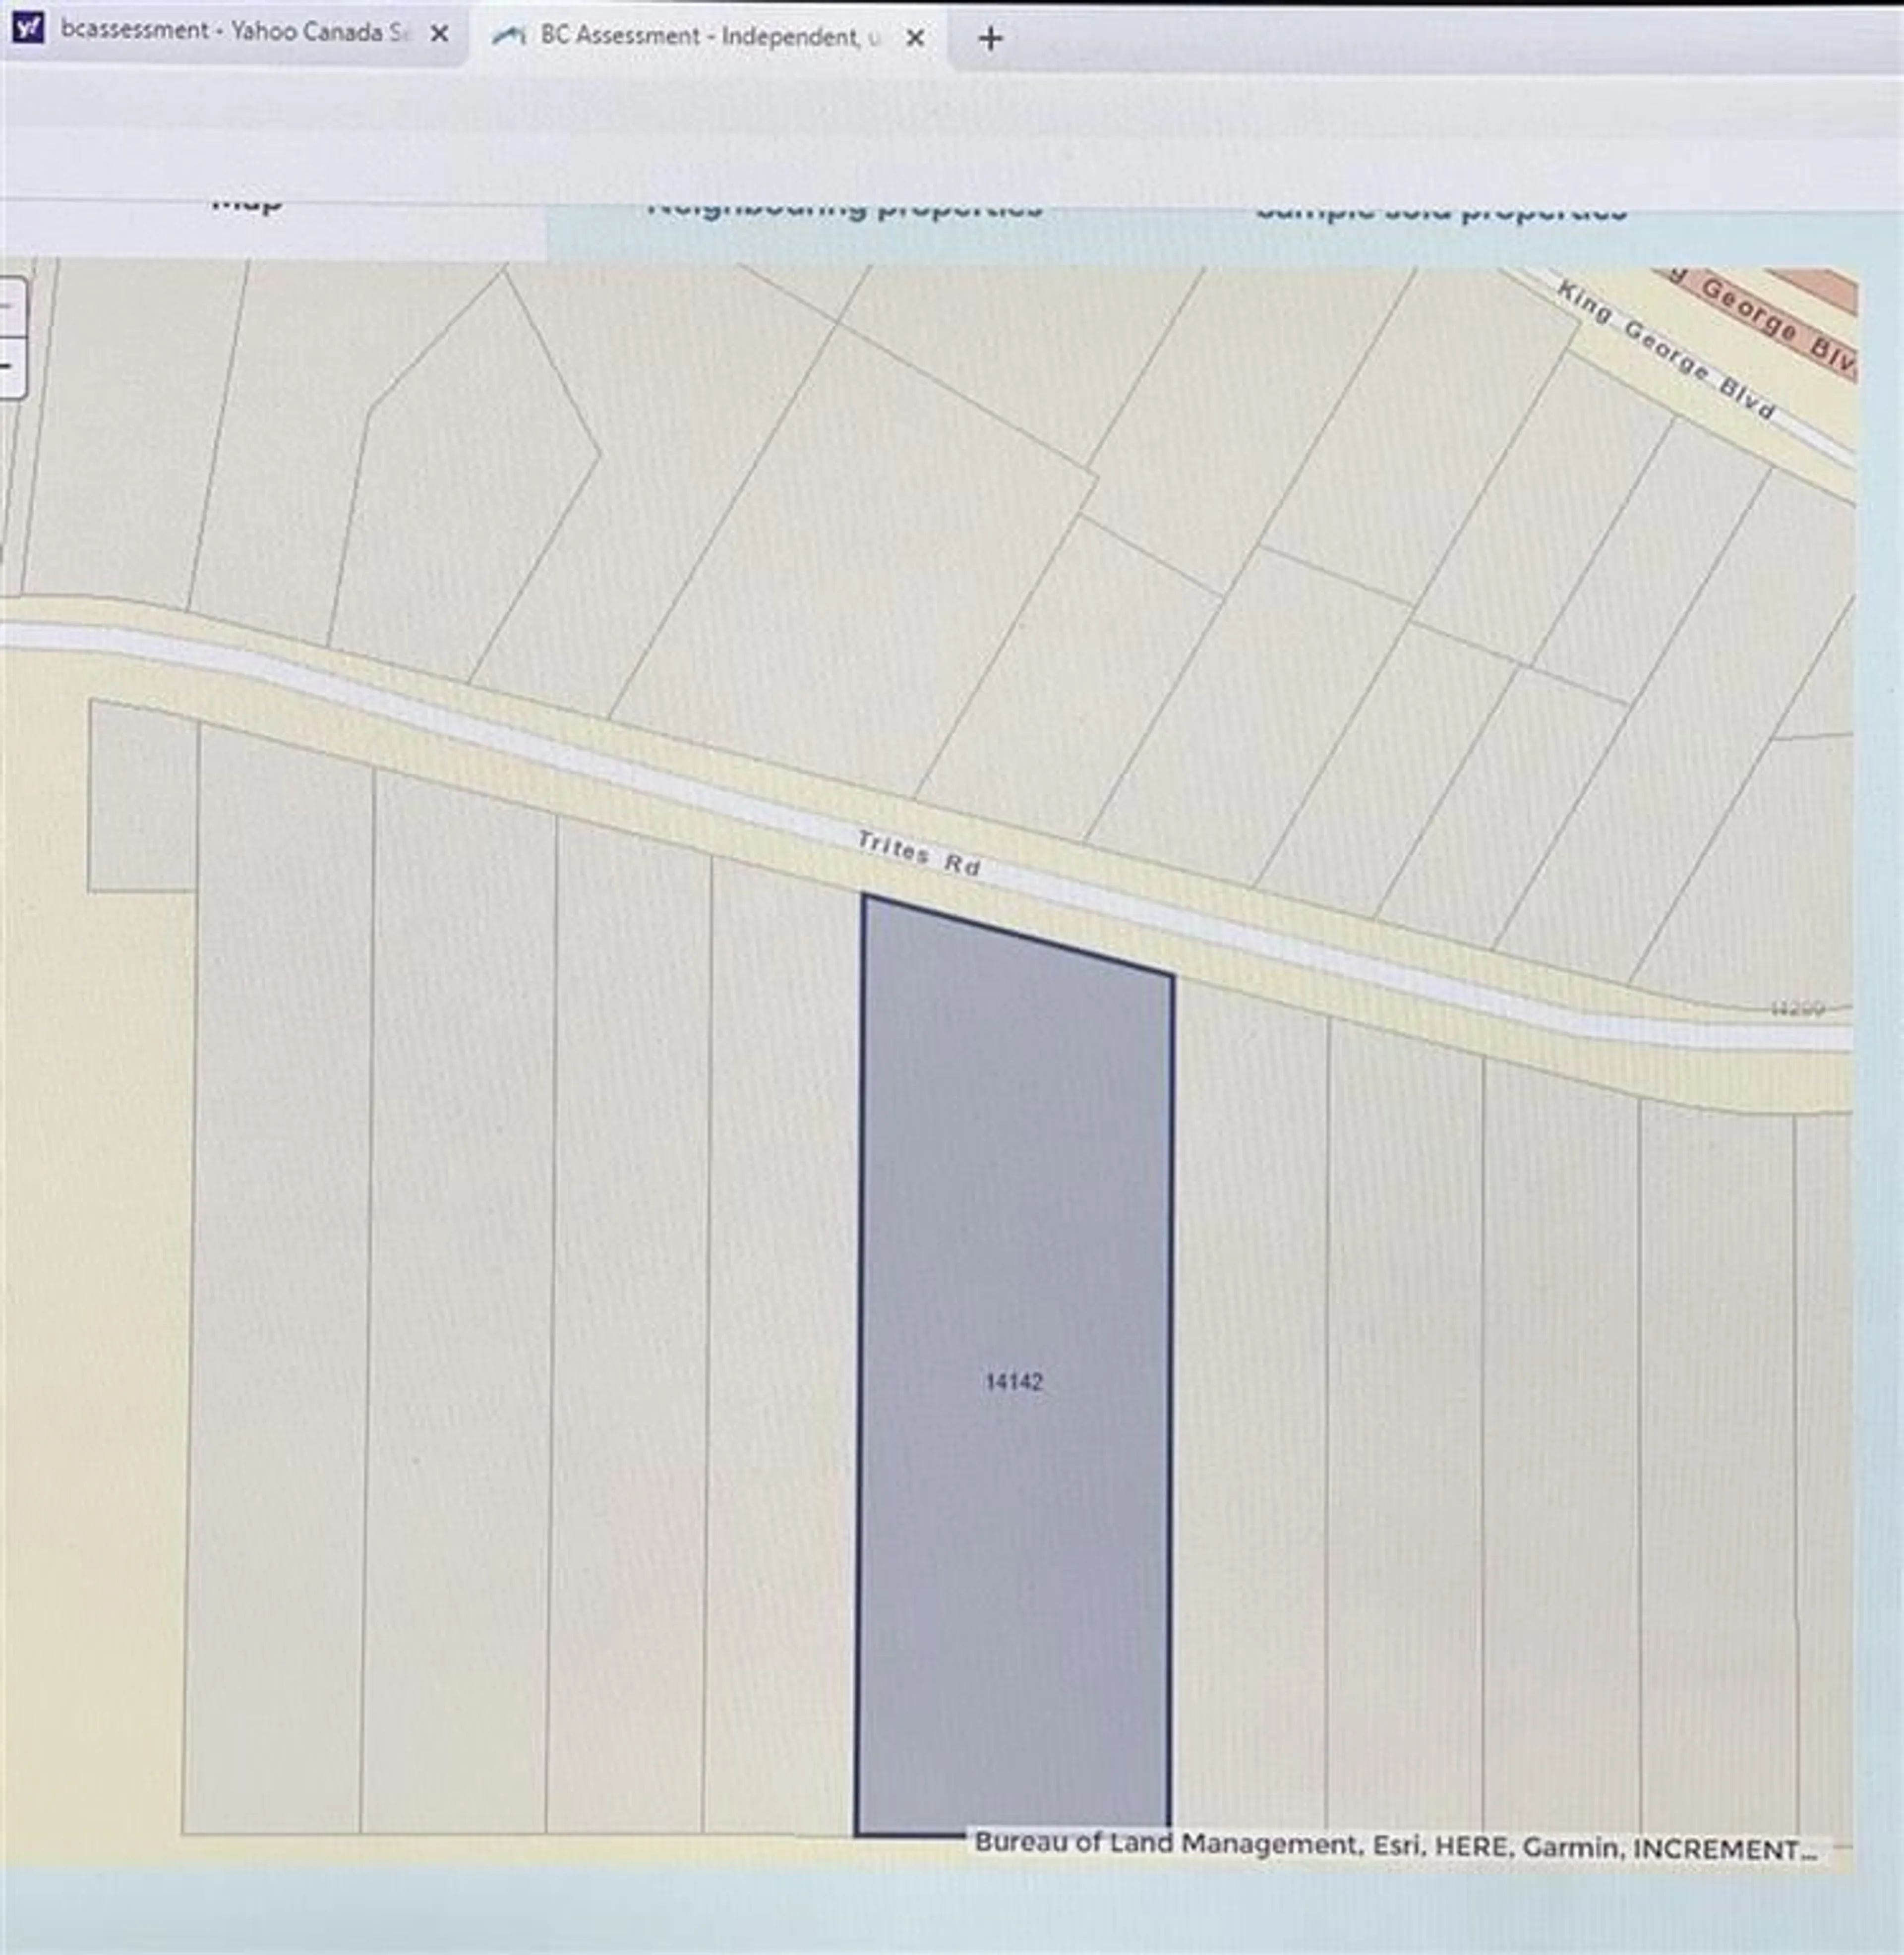This screenshot has height=1955, width=1904.
Task: Close the BC Assessment tab
Action: click(914, 38)
